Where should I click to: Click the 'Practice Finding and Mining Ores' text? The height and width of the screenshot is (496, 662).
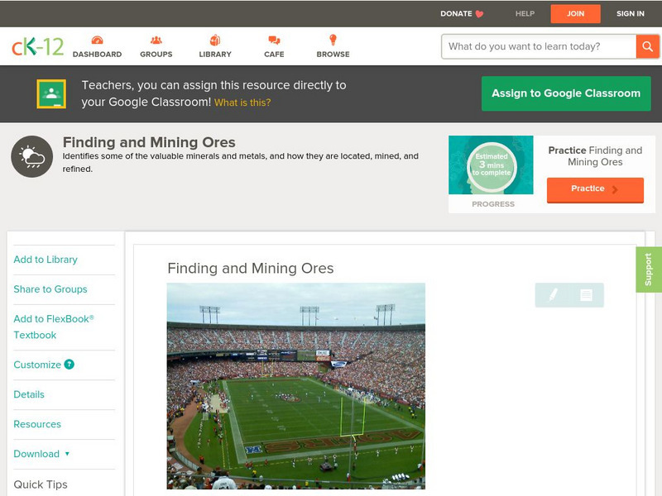[x=595, y=156]
